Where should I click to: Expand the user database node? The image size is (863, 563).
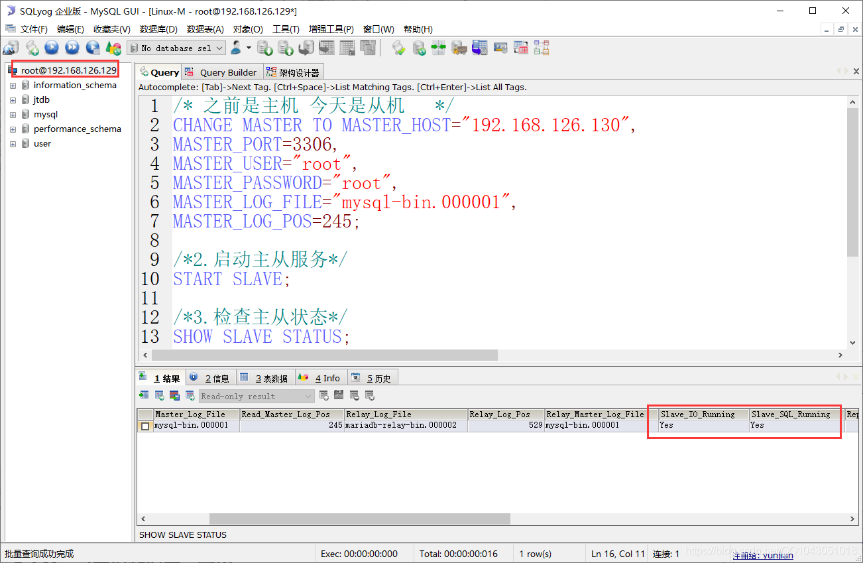click(x=13, y=144)
